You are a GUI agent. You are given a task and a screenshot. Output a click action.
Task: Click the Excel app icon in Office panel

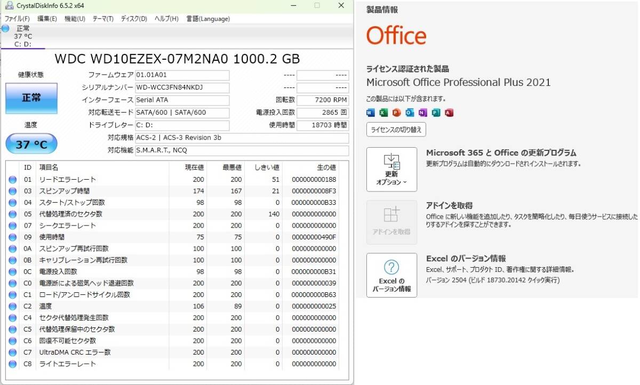pos(383,113)
